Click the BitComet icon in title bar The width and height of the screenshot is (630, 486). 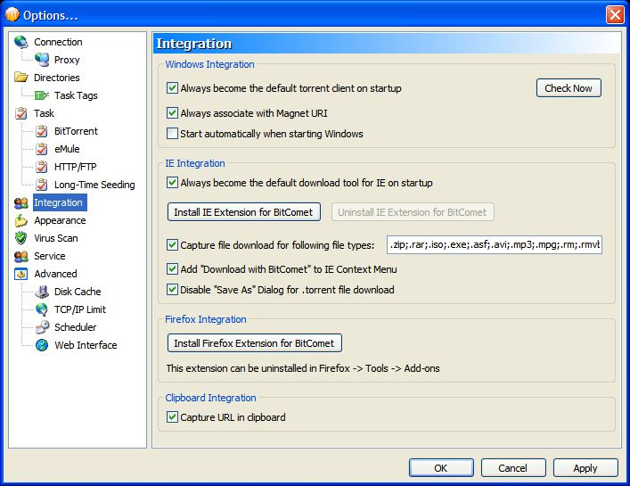pos(12,15)
